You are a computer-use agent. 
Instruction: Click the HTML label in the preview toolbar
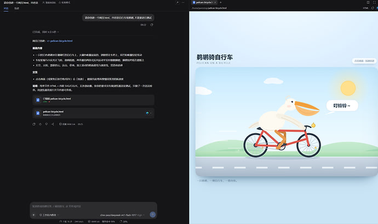(x=365, y=8)
